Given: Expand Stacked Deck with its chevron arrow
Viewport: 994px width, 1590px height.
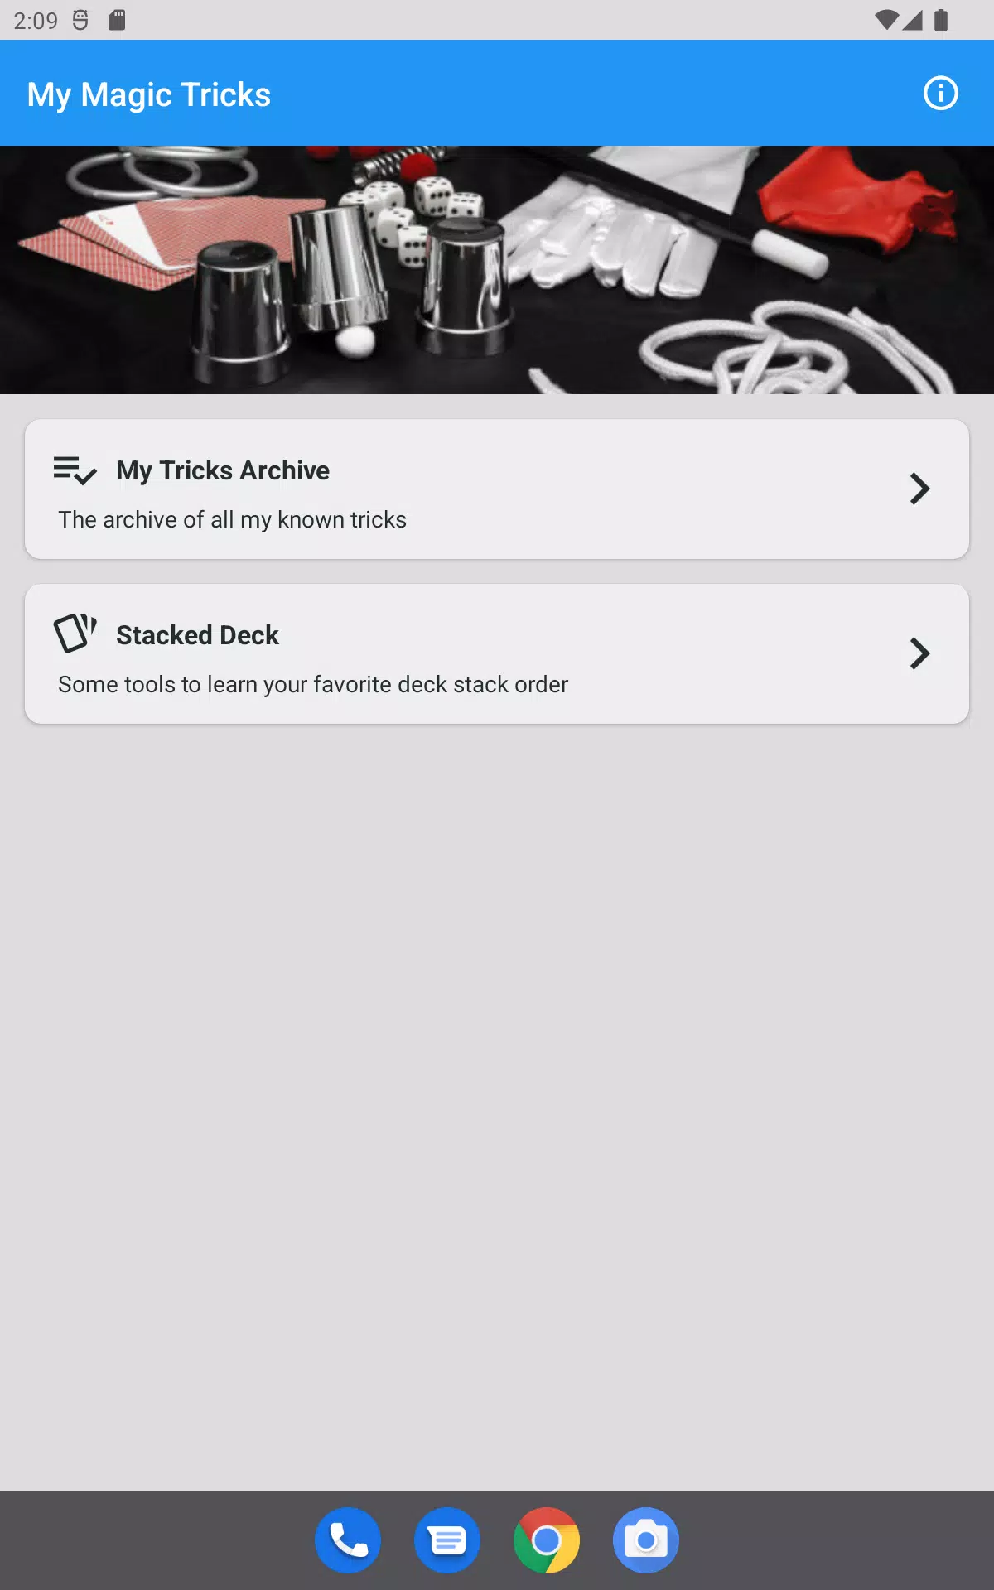Looking at the screenshot, I should click(919, 653).
